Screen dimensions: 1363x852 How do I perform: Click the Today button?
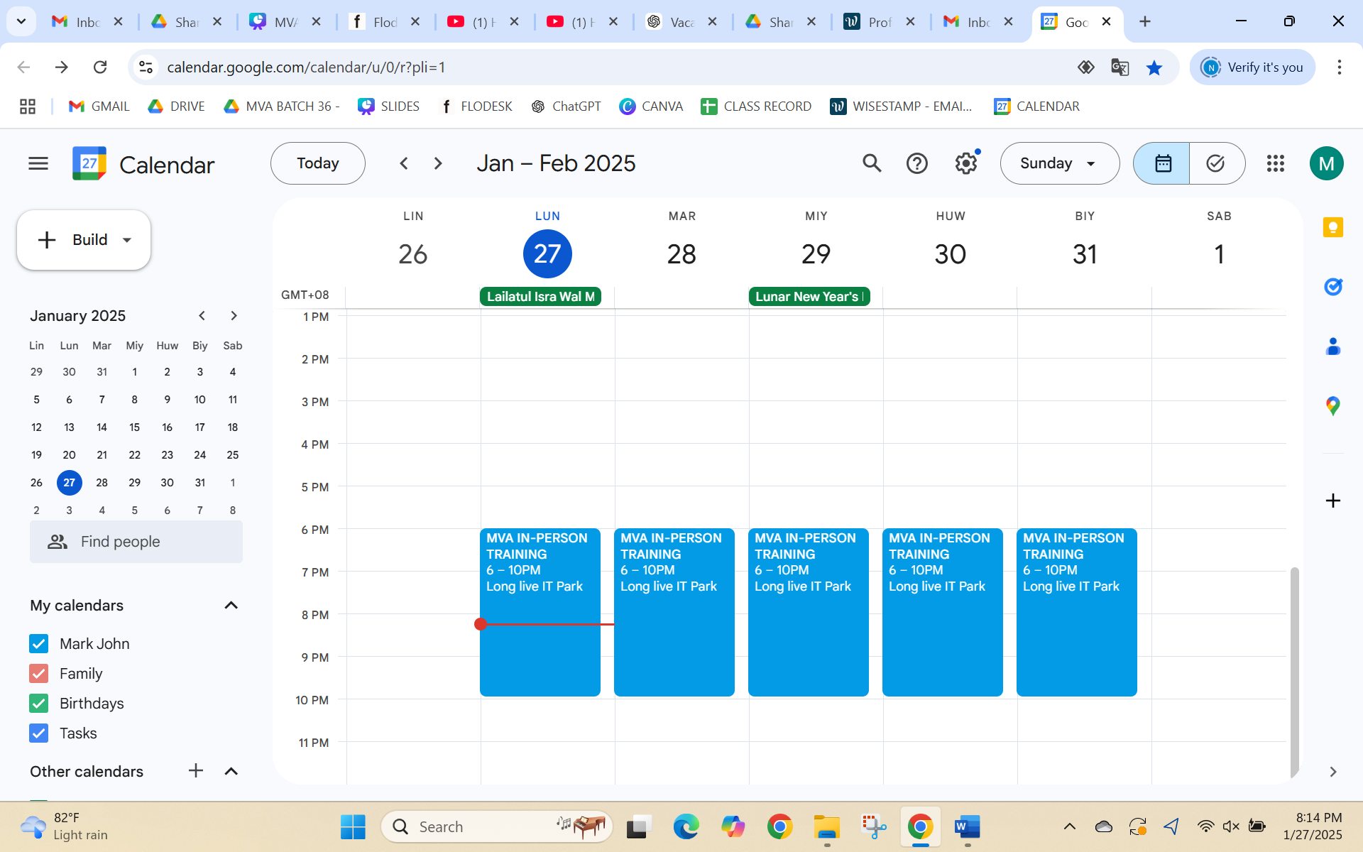[317, 163]
